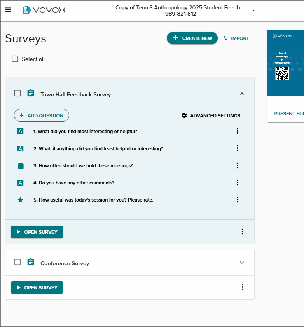This screenshot has height=327, width=304.
Task: Collapse the Town Hall Feedback Survey
Action: 242,94
